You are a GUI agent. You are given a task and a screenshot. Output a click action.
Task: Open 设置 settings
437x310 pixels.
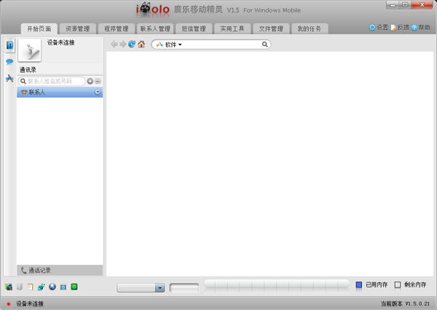tap(379, 27)
